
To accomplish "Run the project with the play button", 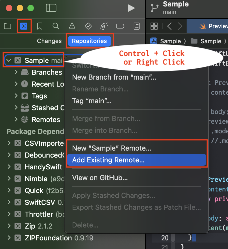I will click(131, 8).
